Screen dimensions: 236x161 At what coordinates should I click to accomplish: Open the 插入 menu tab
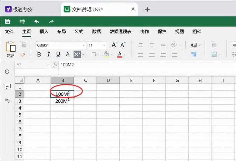pos(44,32)
